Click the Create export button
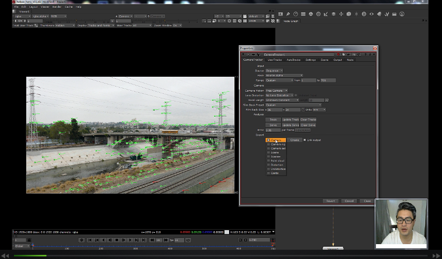Screen dimensions: 442x259 point(294,140)
